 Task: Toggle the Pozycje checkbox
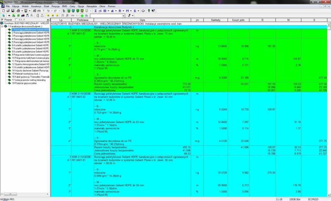2,20
